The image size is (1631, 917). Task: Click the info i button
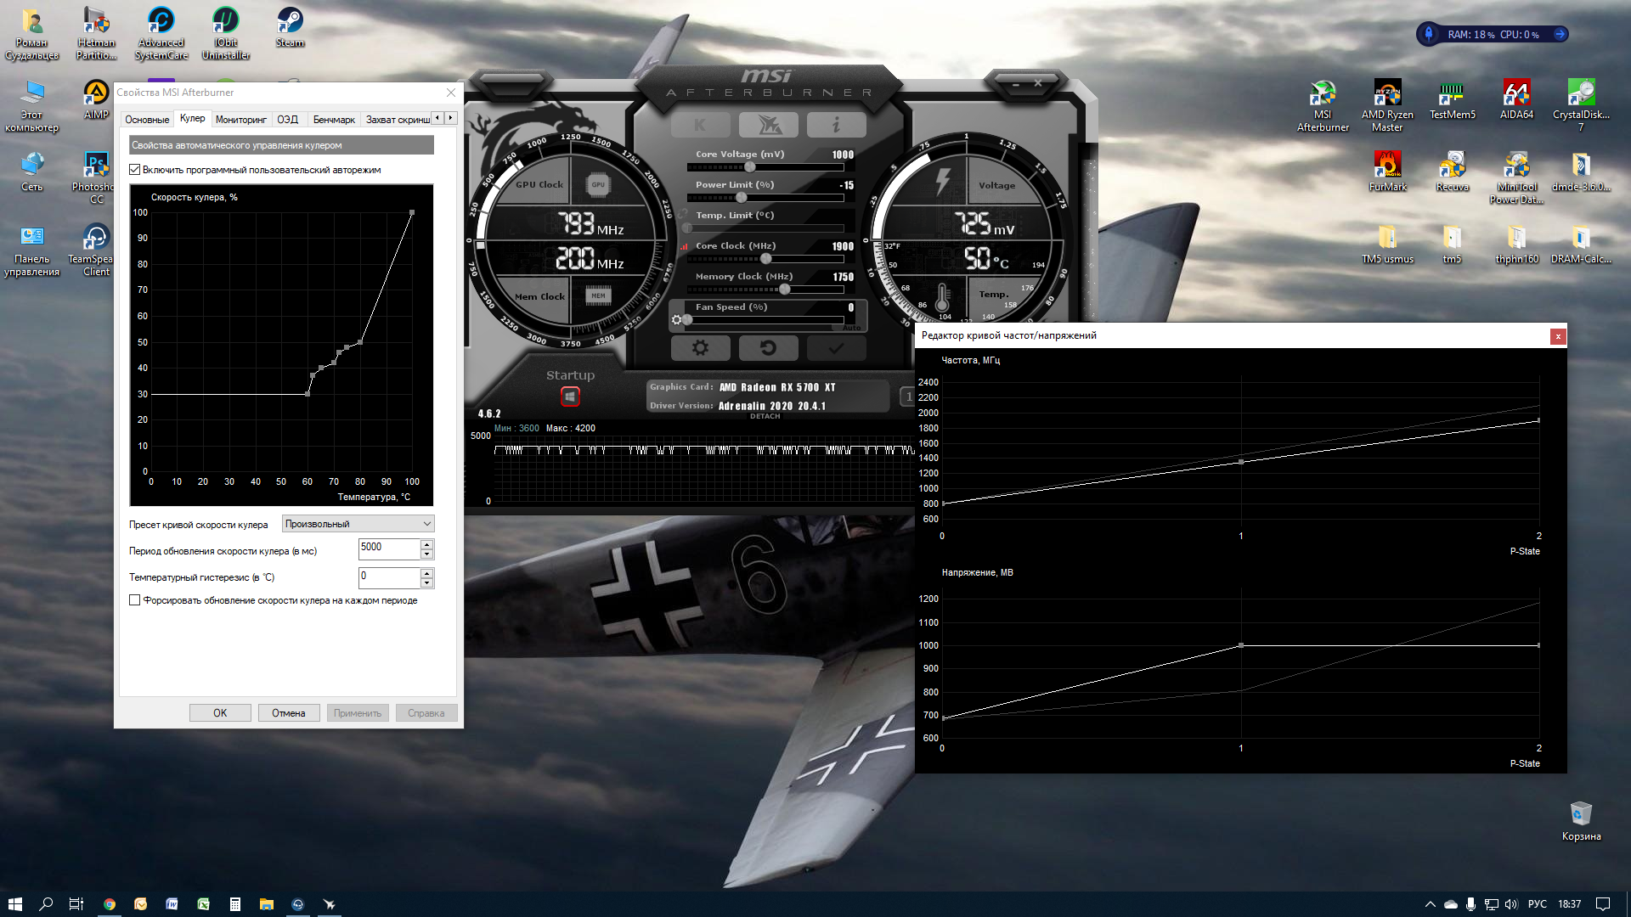coord(836,125)
